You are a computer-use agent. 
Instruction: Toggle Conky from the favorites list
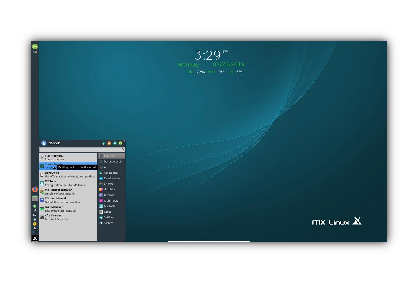68,166
